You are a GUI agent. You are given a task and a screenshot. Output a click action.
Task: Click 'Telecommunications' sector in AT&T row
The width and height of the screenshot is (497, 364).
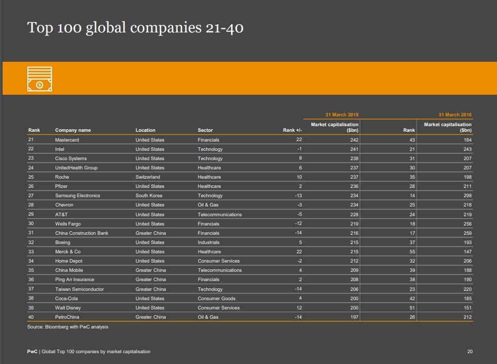(x=220, y=214)
